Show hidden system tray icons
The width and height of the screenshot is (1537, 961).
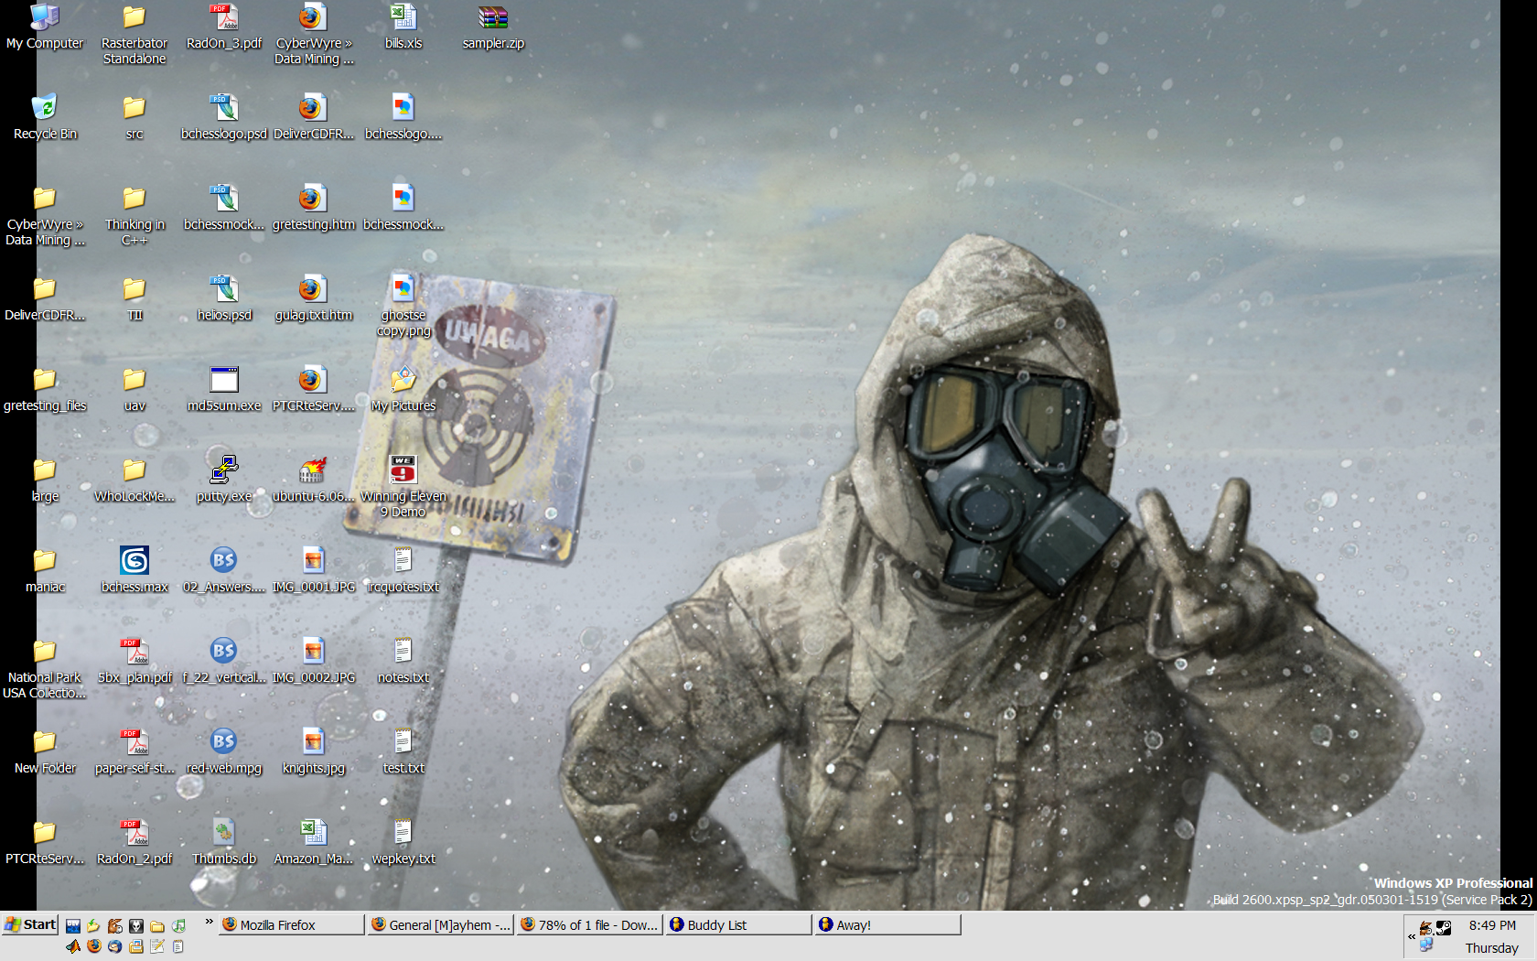1412,936
